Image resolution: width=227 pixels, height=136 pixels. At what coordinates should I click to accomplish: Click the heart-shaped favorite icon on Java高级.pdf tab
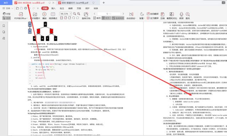click(50, 3)
